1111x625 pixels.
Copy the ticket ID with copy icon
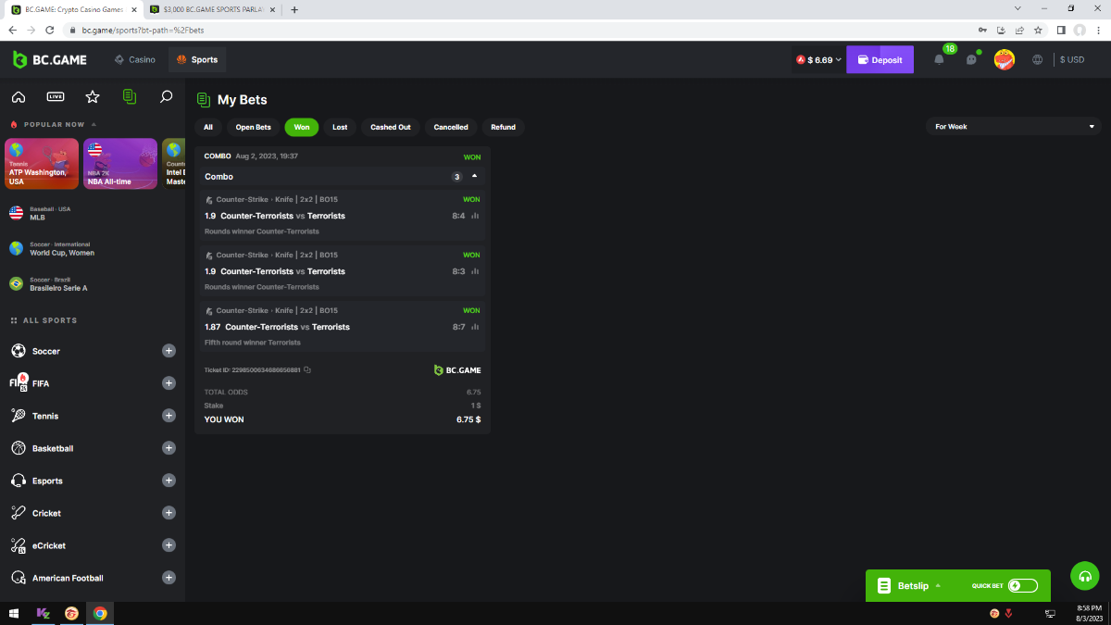pyautogui.click(x=307, y=370)
